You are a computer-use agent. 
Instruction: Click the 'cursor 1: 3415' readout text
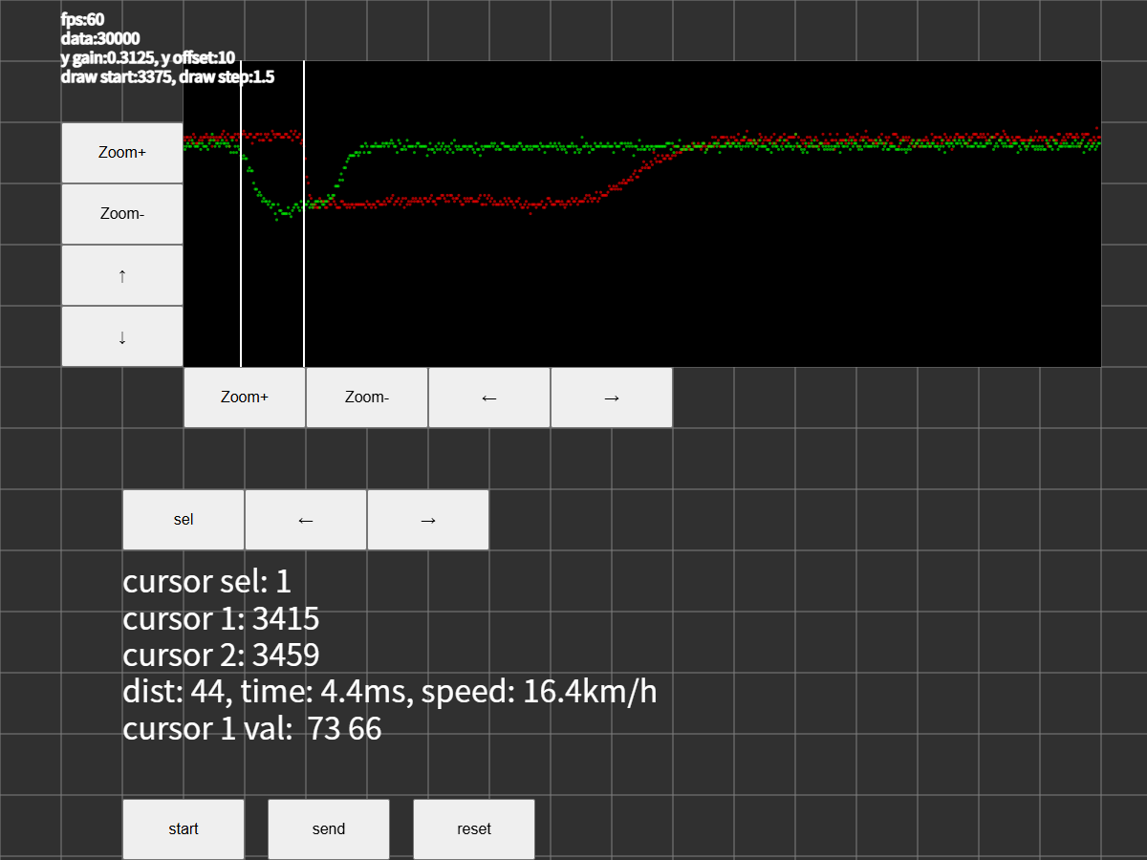(x=221, y=618)
